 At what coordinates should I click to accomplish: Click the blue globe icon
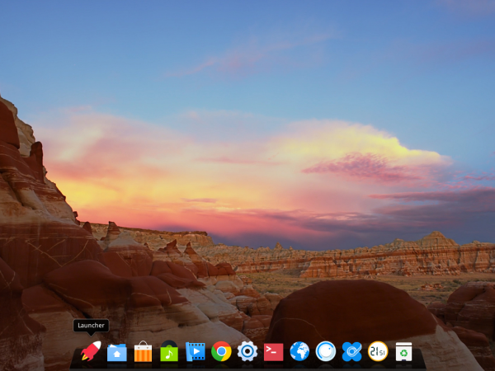tap(299, 351)
